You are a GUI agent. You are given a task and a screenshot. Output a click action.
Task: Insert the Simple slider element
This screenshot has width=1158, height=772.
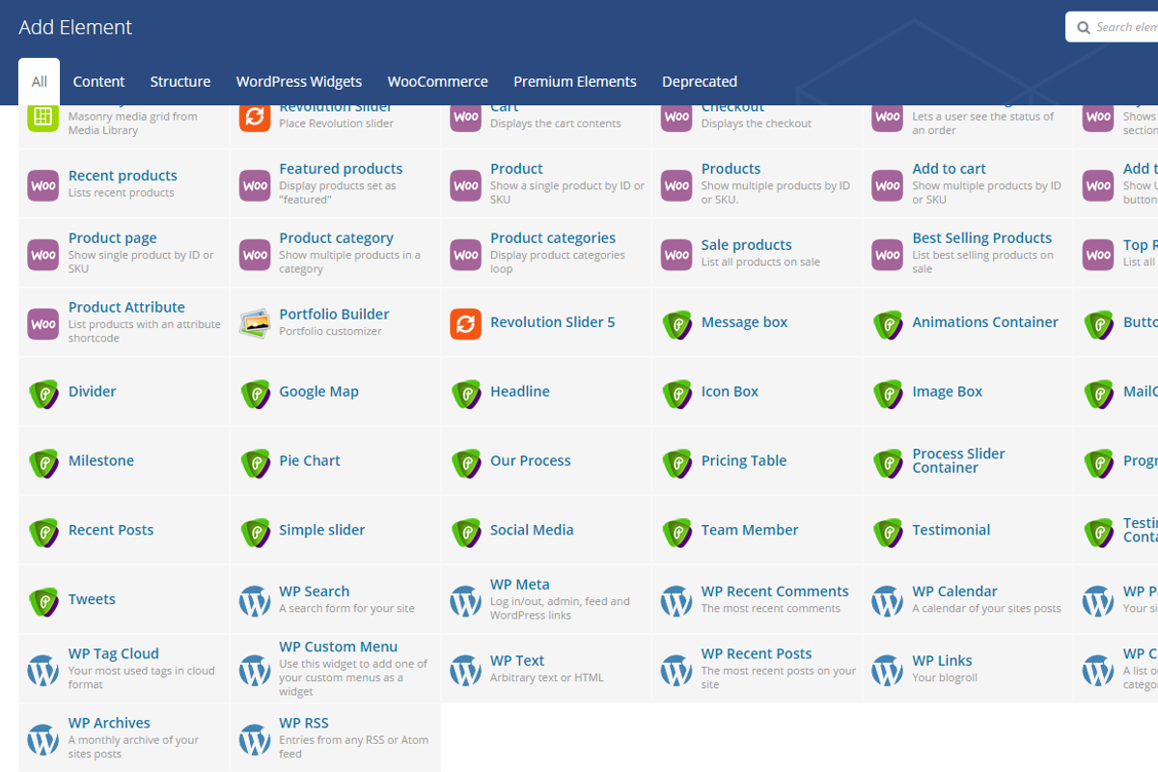click(x=336, y=531)
